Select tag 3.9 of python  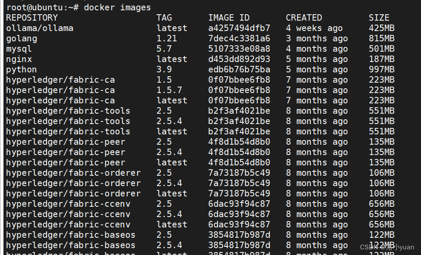(164, 70)
